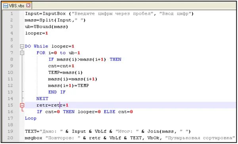This screenshot has height=144, width=238.
Task: Click the 'ELSE' keyword on line 16
Action: pos(109,112)
